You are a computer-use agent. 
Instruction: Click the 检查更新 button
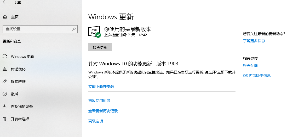[100, 47]
